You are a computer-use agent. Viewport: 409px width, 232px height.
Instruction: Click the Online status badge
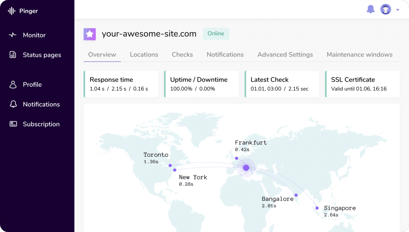(216, 34)
